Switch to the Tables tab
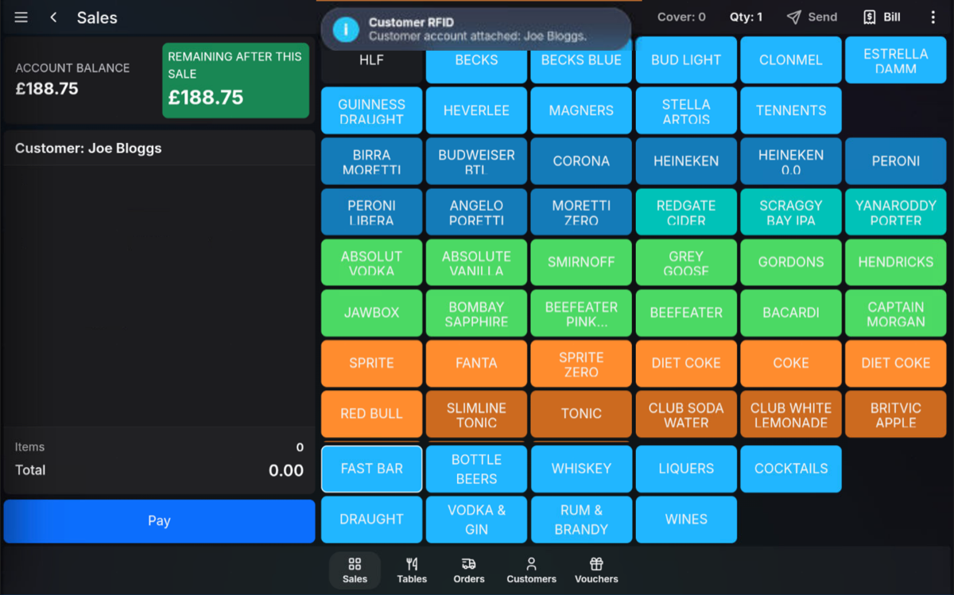This screenshot has height=595, width=954. 412,570
